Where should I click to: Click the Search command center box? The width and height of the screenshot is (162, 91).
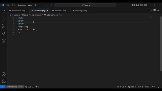pyautogui.click(x=85, y=5)
